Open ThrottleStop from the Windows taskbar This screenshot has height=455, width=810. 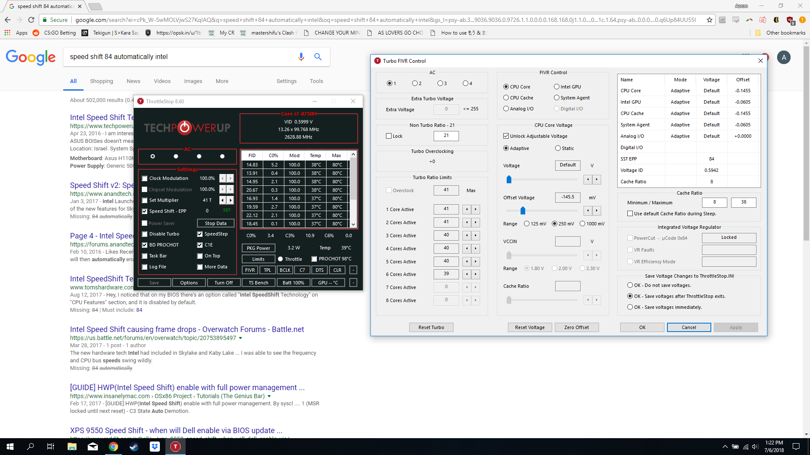pos(175,447)
